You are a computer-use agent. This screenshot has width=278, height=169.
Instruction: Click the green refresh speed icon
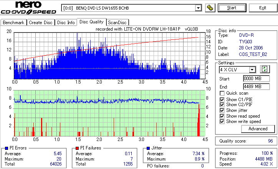[265, 69]
